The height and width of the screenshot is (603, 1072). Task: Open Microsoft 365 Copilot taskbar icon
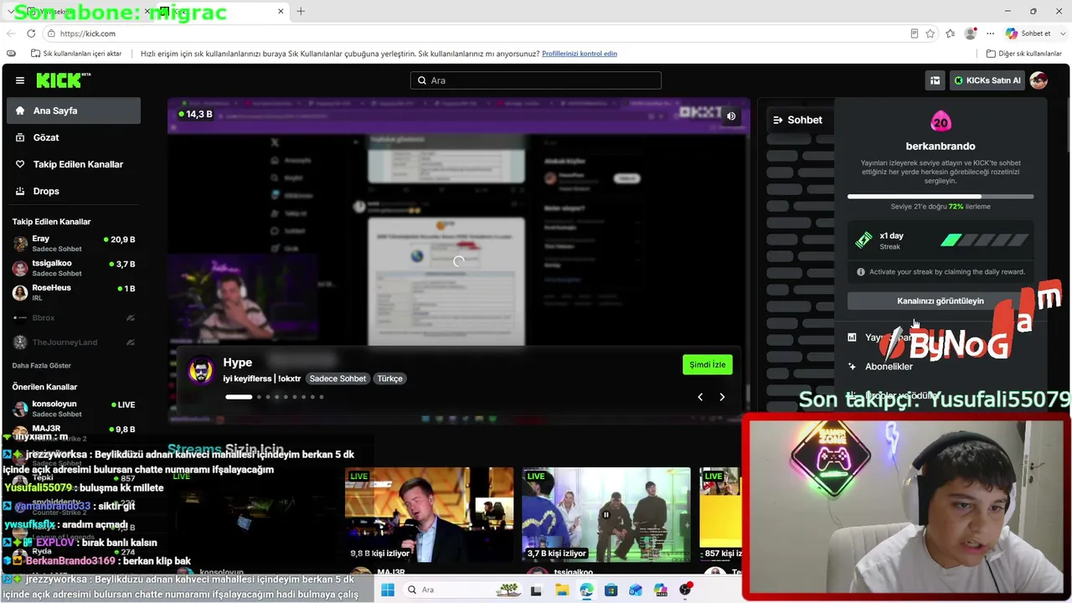pos(662,590)
